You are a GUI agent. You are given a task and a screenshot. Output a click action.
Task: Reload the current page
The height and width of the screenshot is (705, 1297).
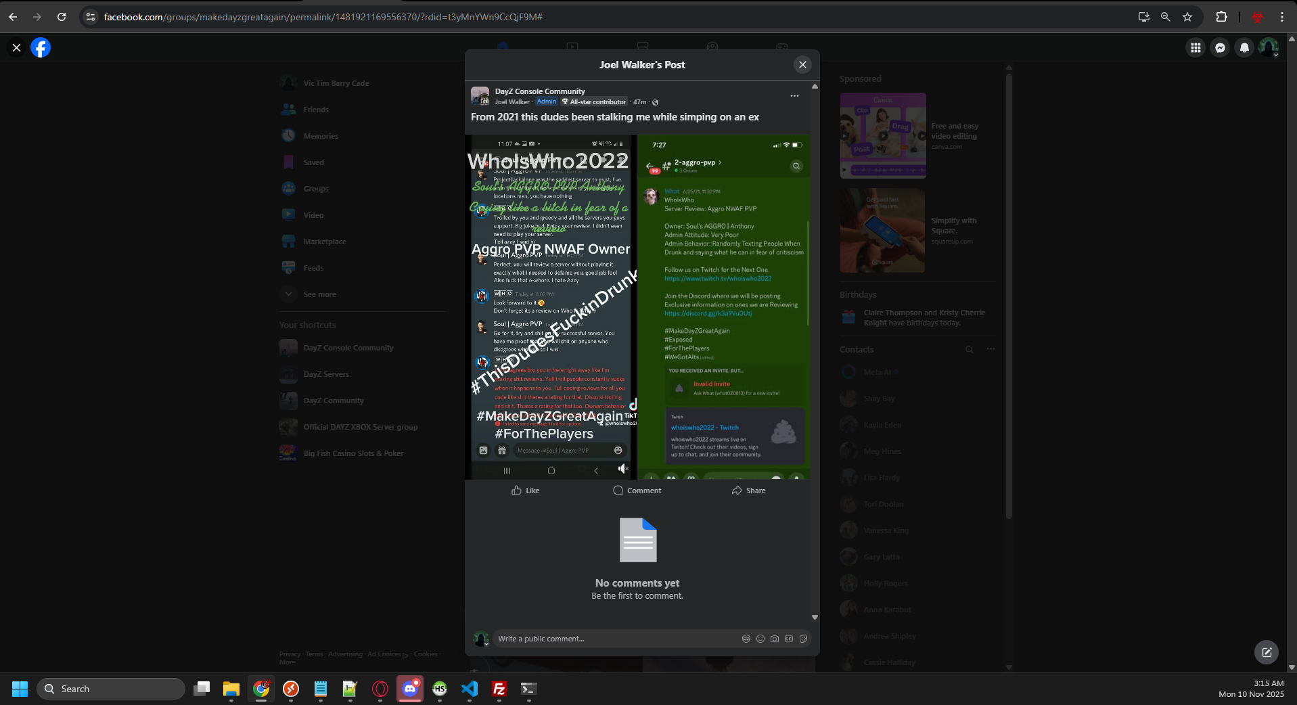[x=62, y=17]
